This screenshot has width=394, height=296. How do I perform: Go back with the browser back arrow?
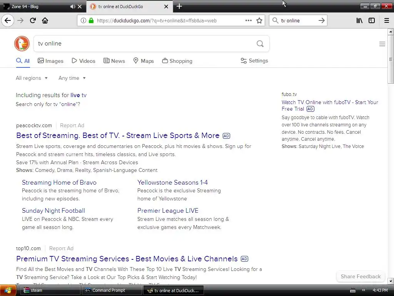(8, 20)
